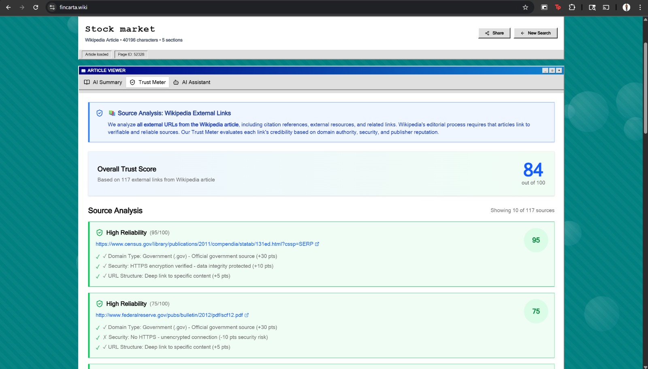The width and height of the screenshot is (648, 369).
Task: Click page vertical scrollbar thumb
Action: [x=645, y=88]
